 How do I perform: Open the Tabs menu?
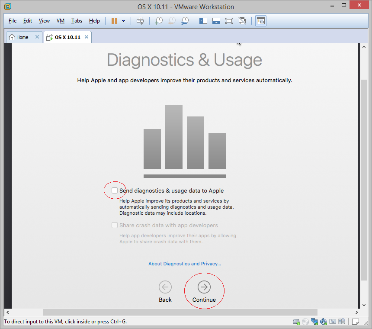(x=77, y=21)
